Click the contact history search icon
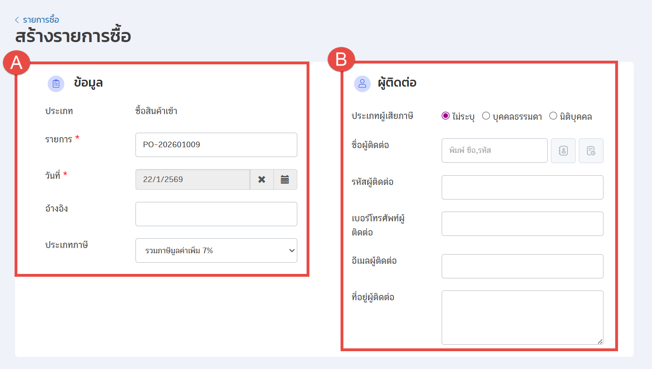 pyautogui.click(x=591, y=151)
